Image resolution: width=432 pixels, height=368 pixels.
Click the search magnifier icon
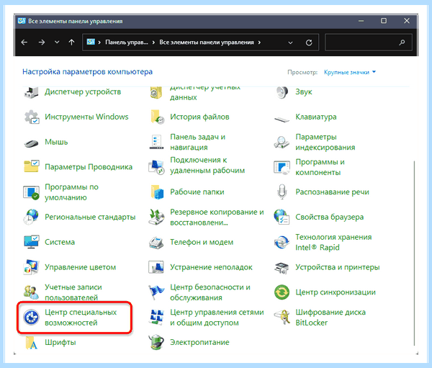[x=402, y=42]
